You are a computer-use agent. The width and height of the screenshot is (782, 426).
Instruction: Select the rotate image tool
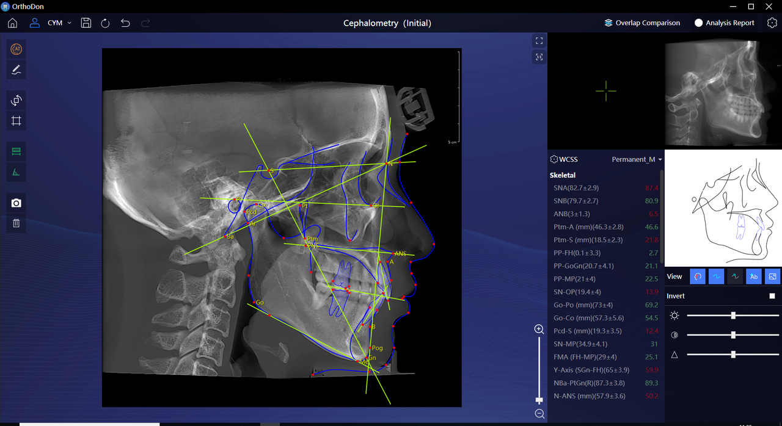16,100
